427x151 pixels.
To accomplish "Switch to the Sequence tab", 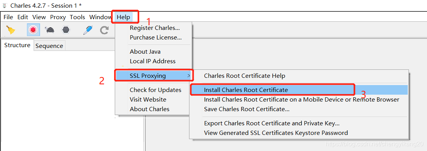I will tap(49, 46).
